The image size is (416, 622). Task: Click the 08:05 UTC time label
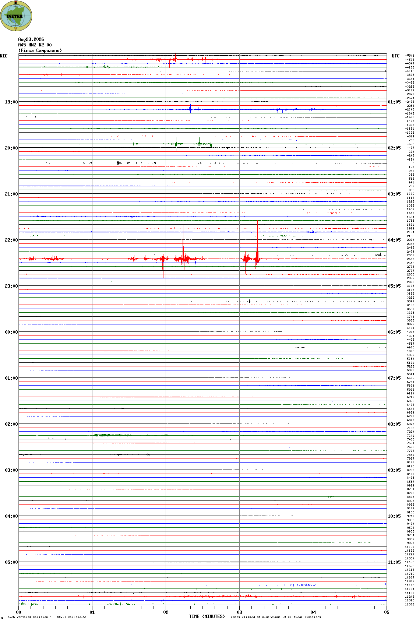point(394,424)
